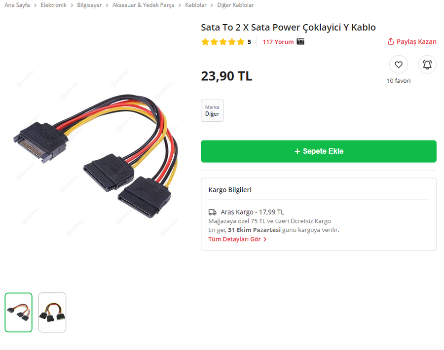This screenshot has height=350, width=444.
Task: Expand Tüm Detayları Gör shipping details
Action: (x=237, y=239)
